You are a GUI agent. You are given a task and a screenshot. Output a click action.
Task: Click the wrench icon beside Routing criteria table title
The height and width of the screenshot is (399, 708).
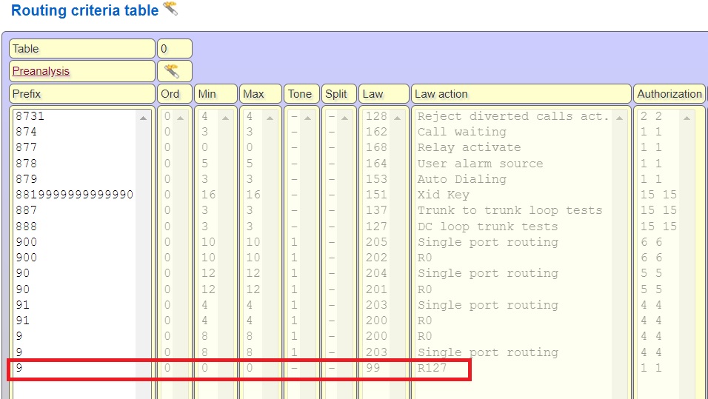coord(170,9)
